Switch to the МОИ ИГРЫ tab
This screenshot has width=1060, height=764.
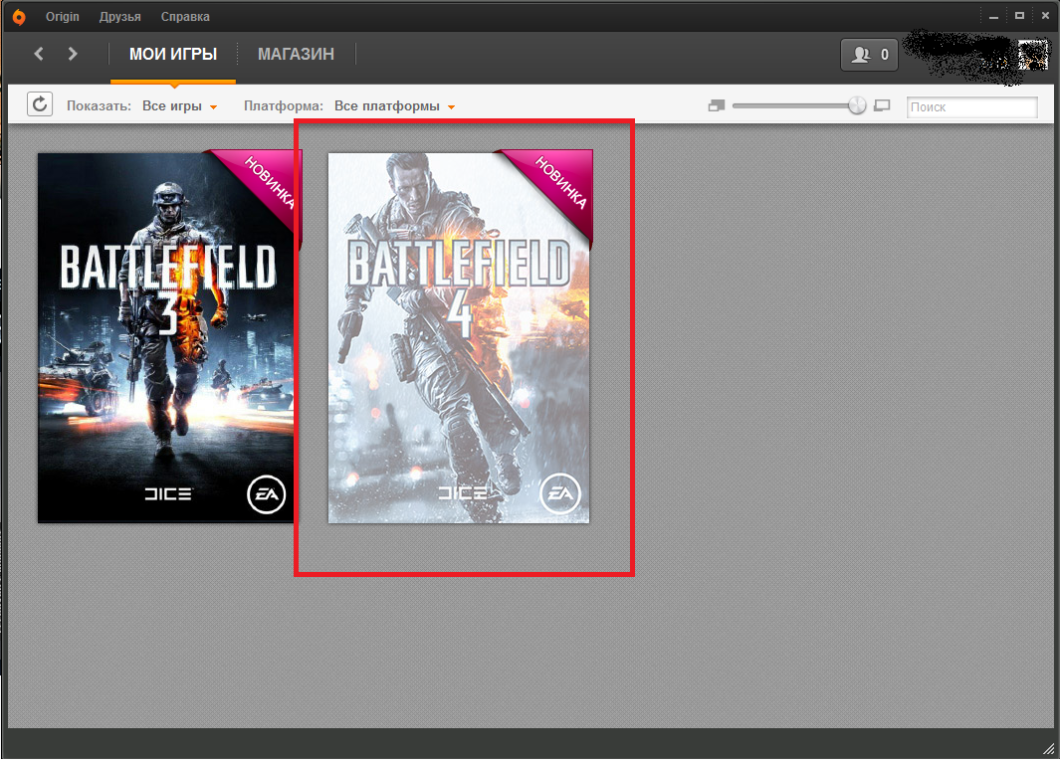point(173,55)
